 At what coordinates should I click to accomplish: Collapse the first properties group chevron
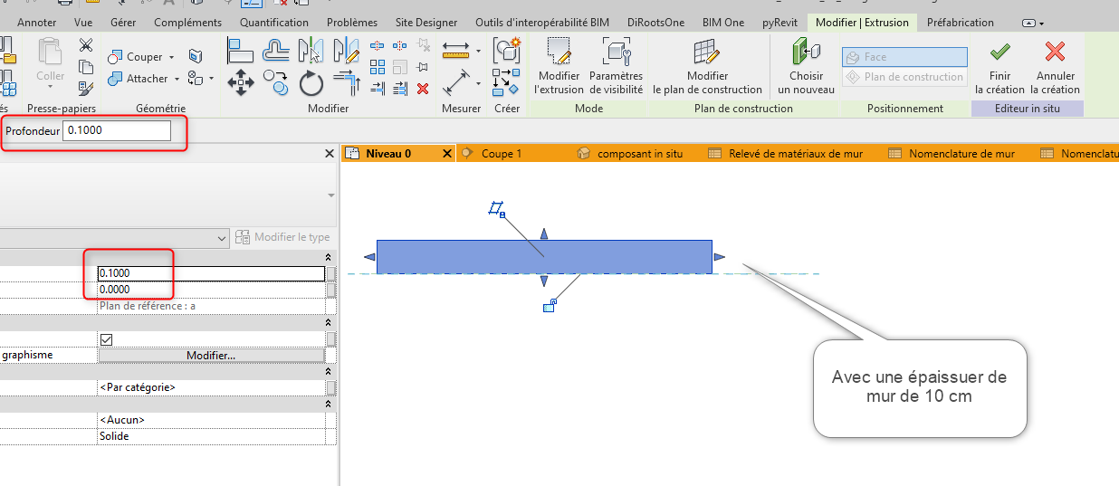[328, 259]
